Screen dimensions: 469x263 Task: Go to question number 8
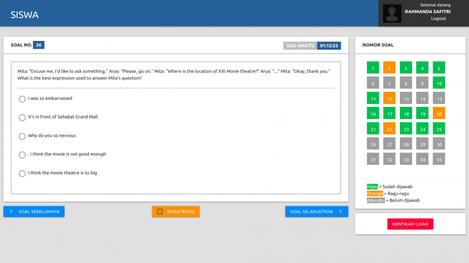(406, 83)
